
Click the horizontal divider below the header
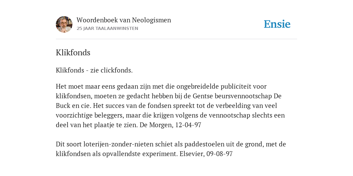pyautogui.click(x=176, y=39)
